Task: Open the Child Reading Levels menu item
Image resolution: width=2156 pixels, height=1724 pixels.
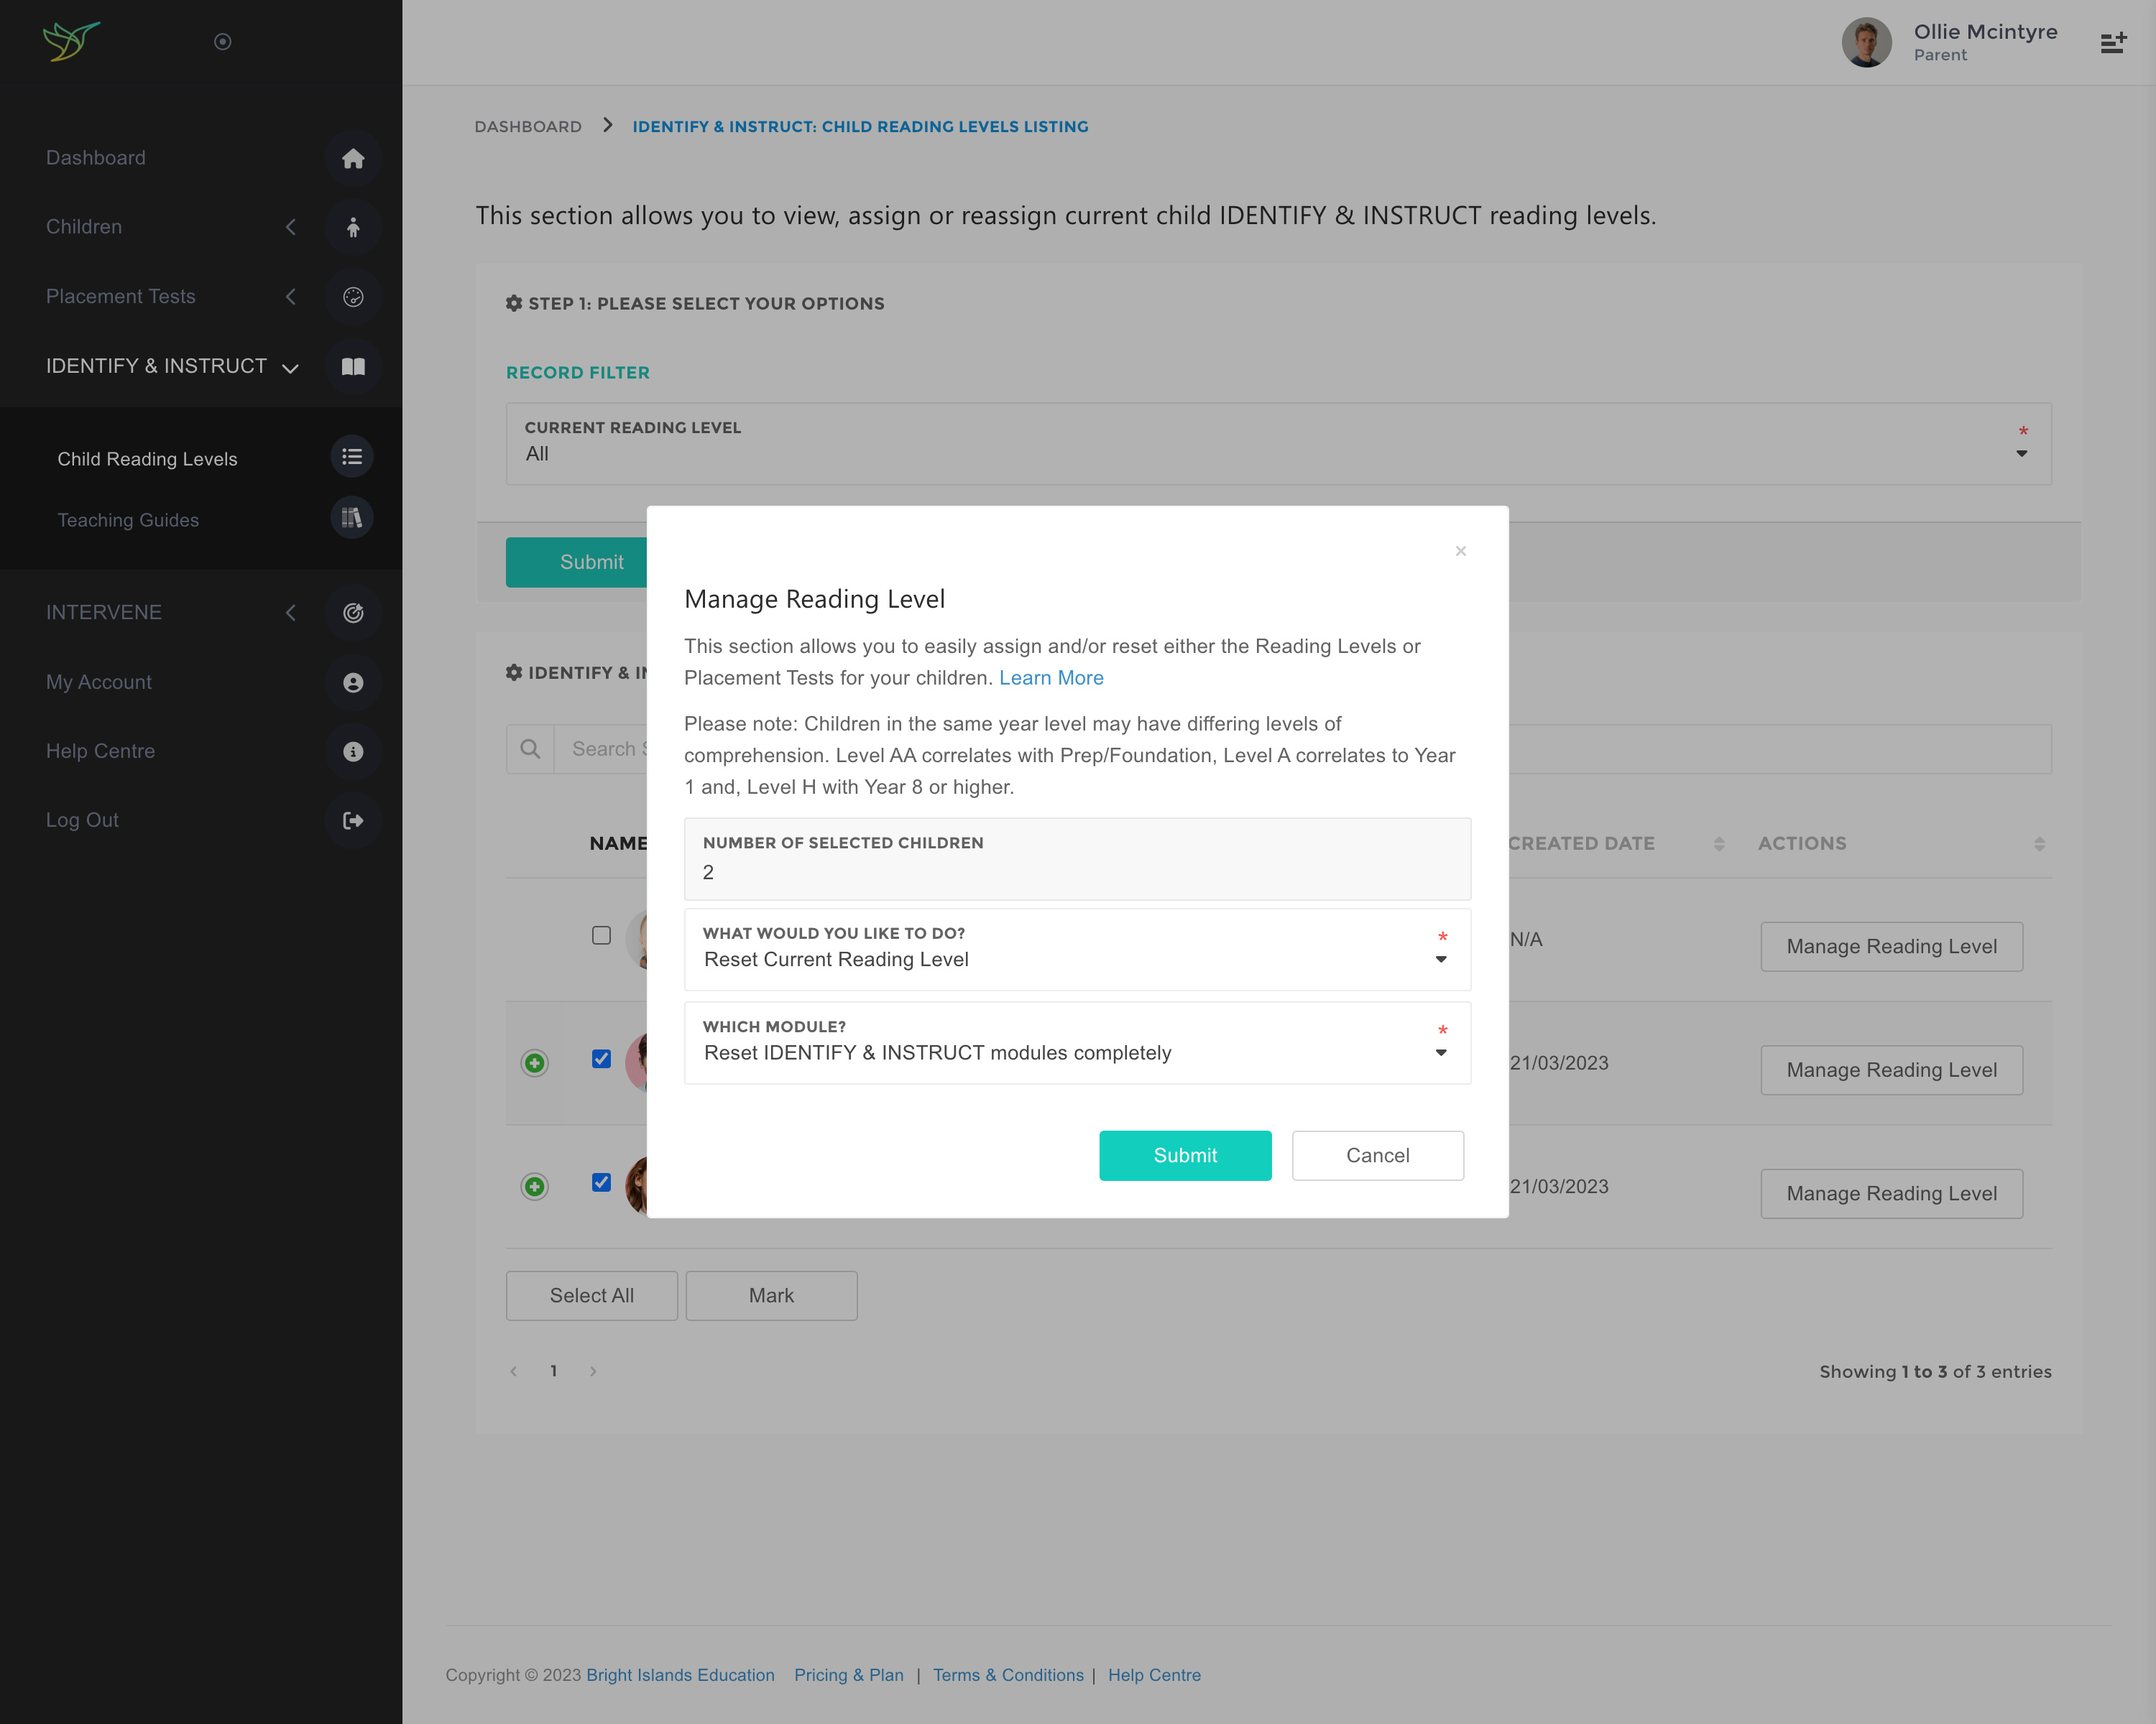Action: pyautogui.click(x=147, y=459)
